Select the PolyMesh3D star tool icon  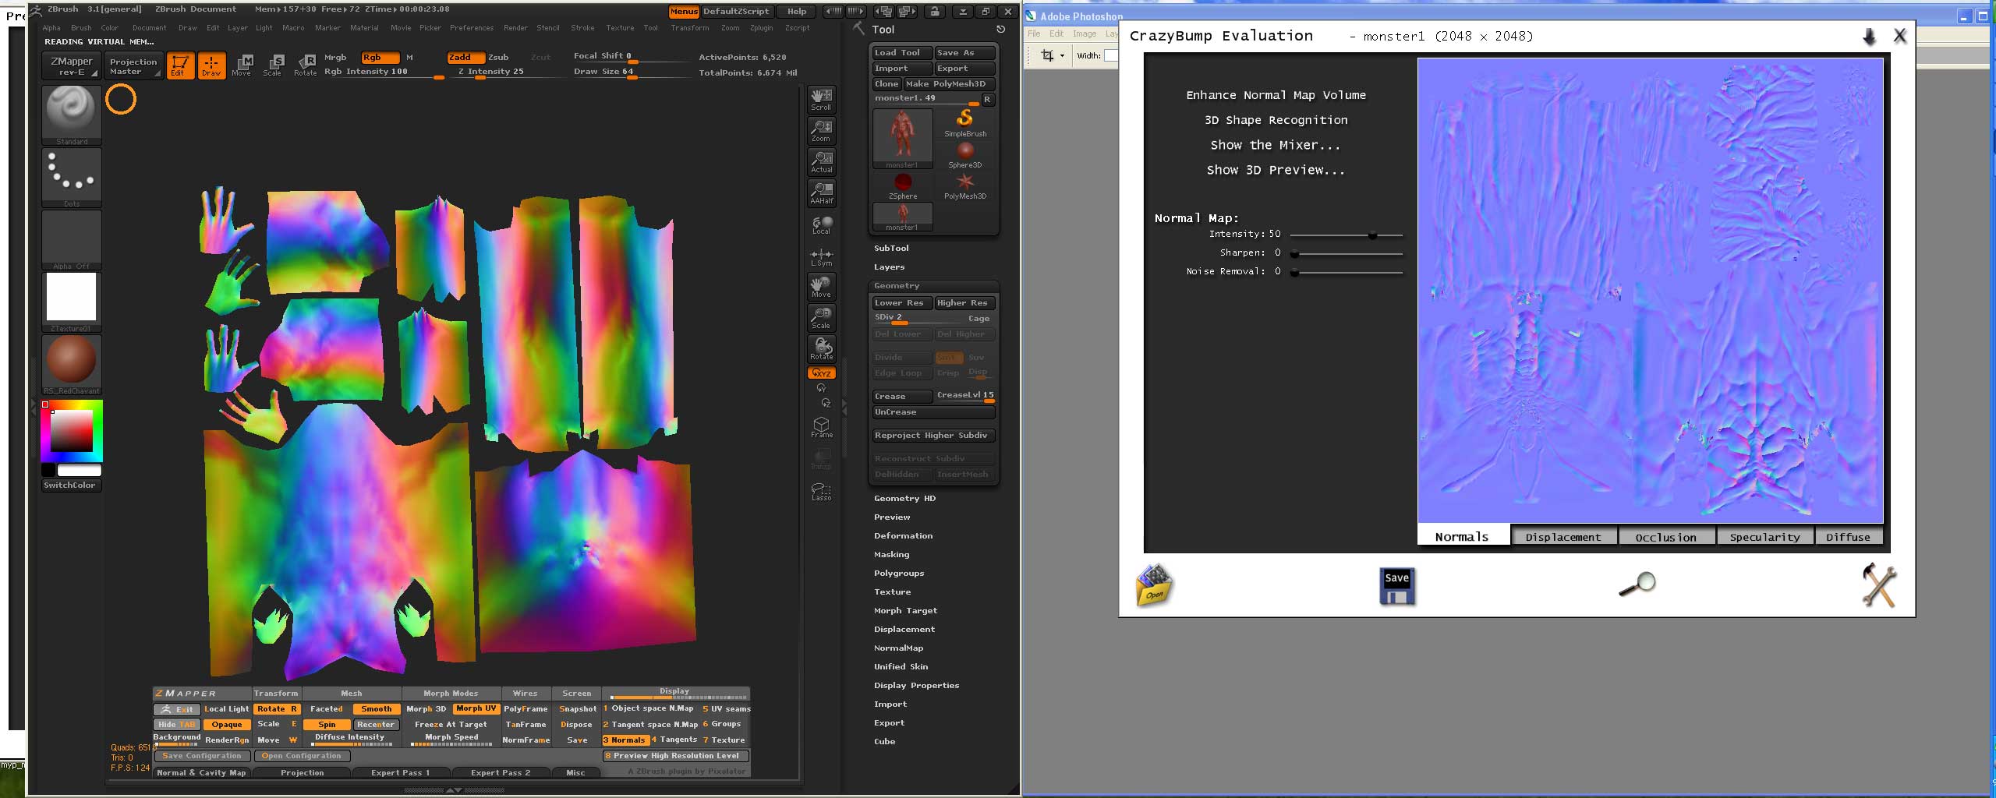click(x=965, y=185)
